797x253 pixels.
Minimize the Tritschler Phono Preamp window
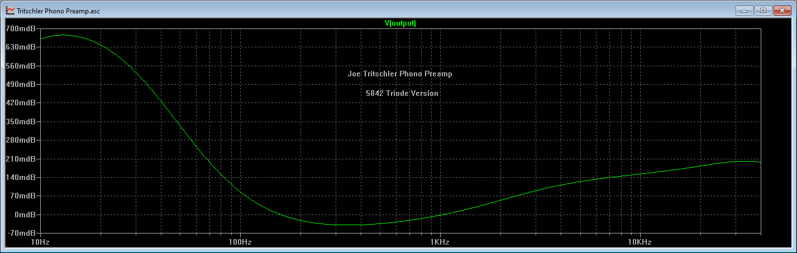pyautogui.click(x=744, y=10)
